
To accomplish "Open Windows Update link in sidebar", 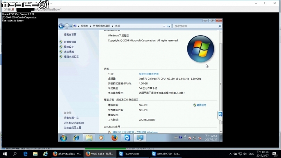I will [74, 123].
